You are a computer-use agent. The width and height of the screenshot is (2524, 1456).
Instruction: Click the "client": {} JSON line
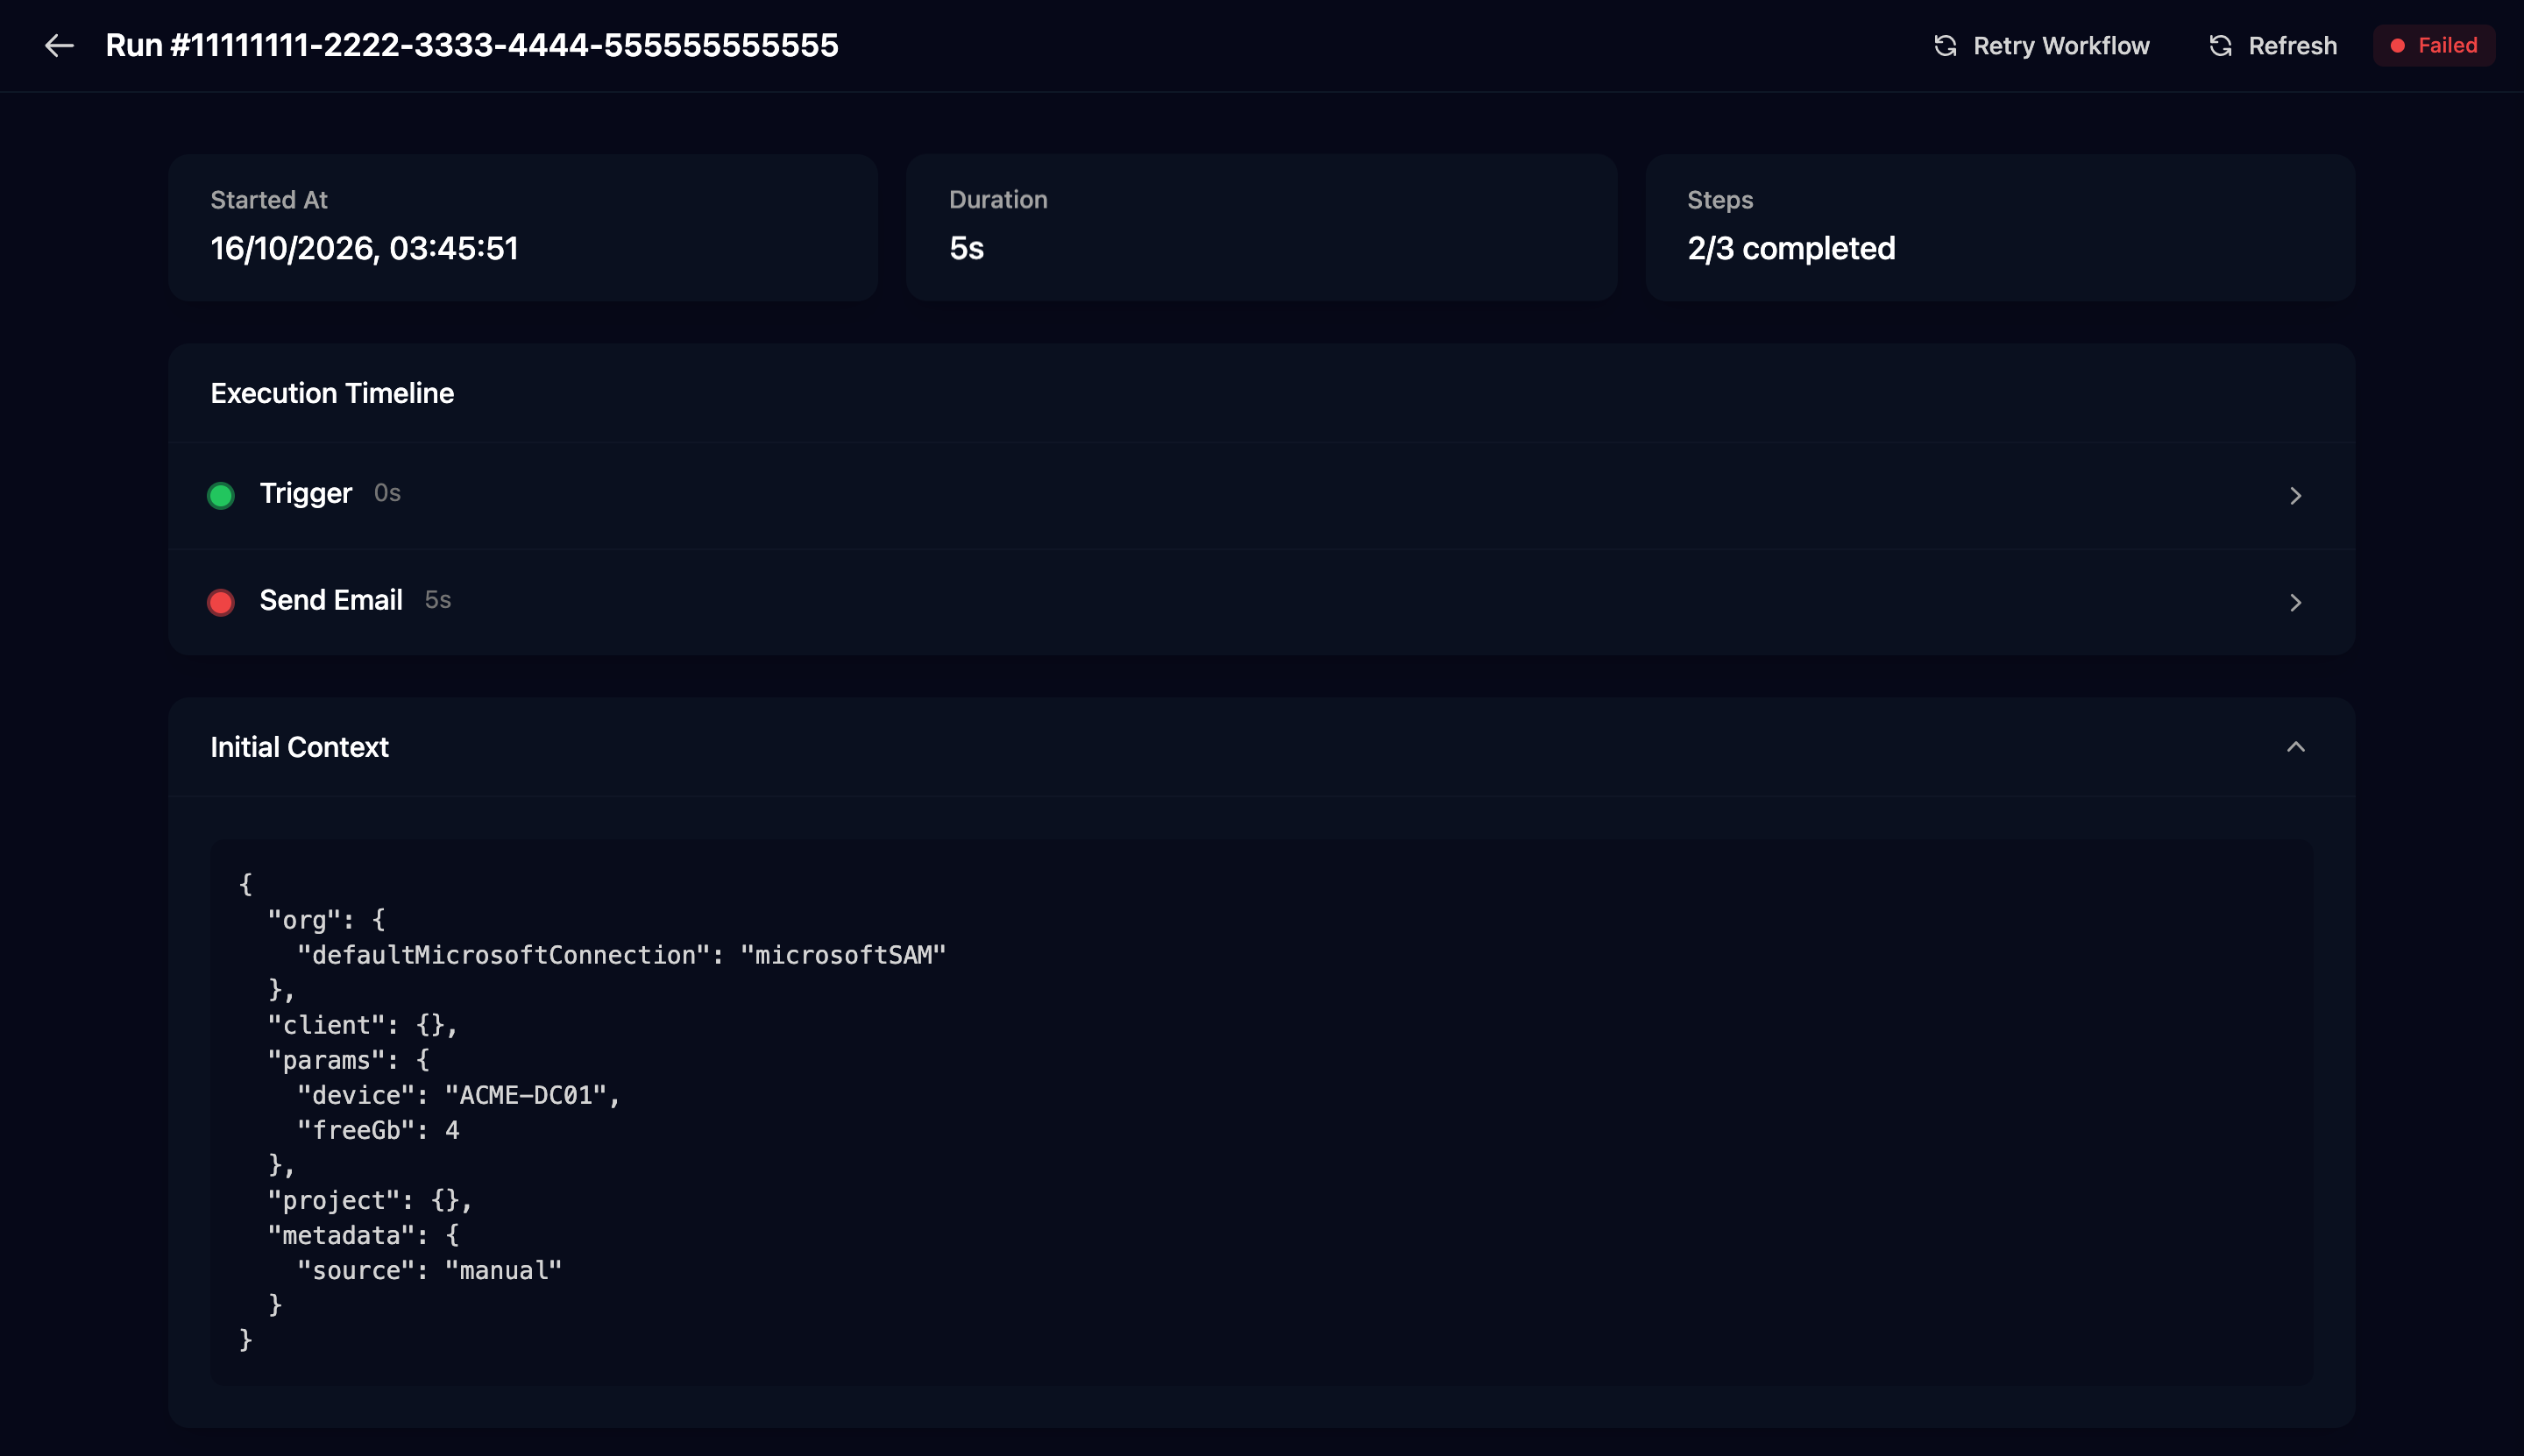coord(362,1025)
